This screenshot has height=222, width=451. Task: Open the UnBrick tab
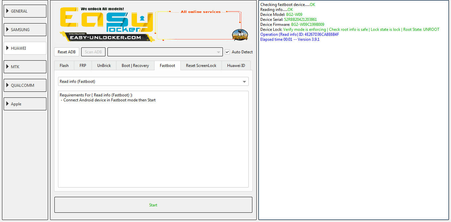(x=104, y=65)
